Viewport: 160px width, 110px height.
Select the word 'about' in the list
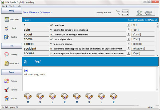tap(28, 34)
